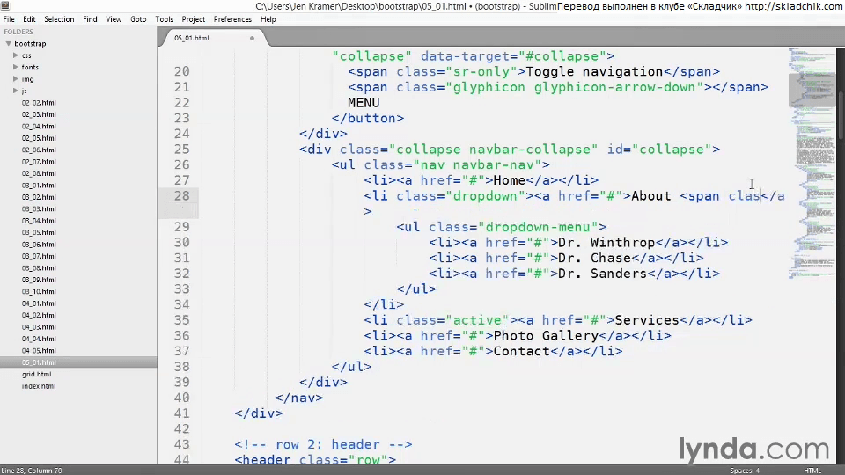Select 05_01.html in sidebar
Screen dimensions: 845x475
(x=39, y=363)
